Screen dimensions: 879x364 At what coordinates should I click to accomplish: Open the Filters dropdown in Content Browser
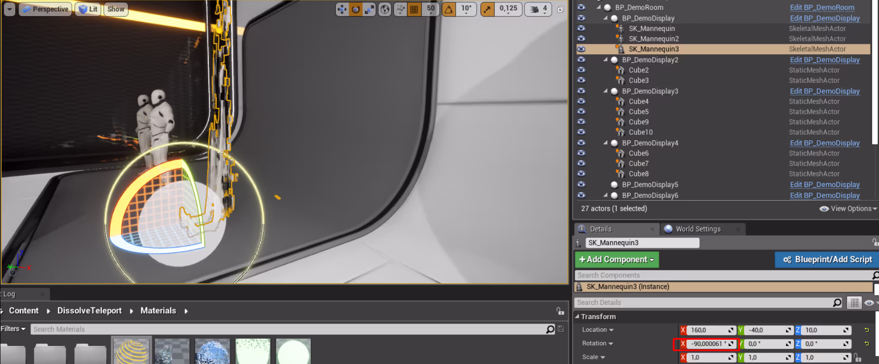click(13, 329)
